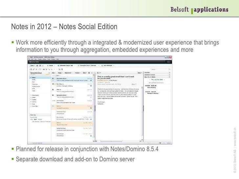Switch to the New Message tab

click(108, 66)
